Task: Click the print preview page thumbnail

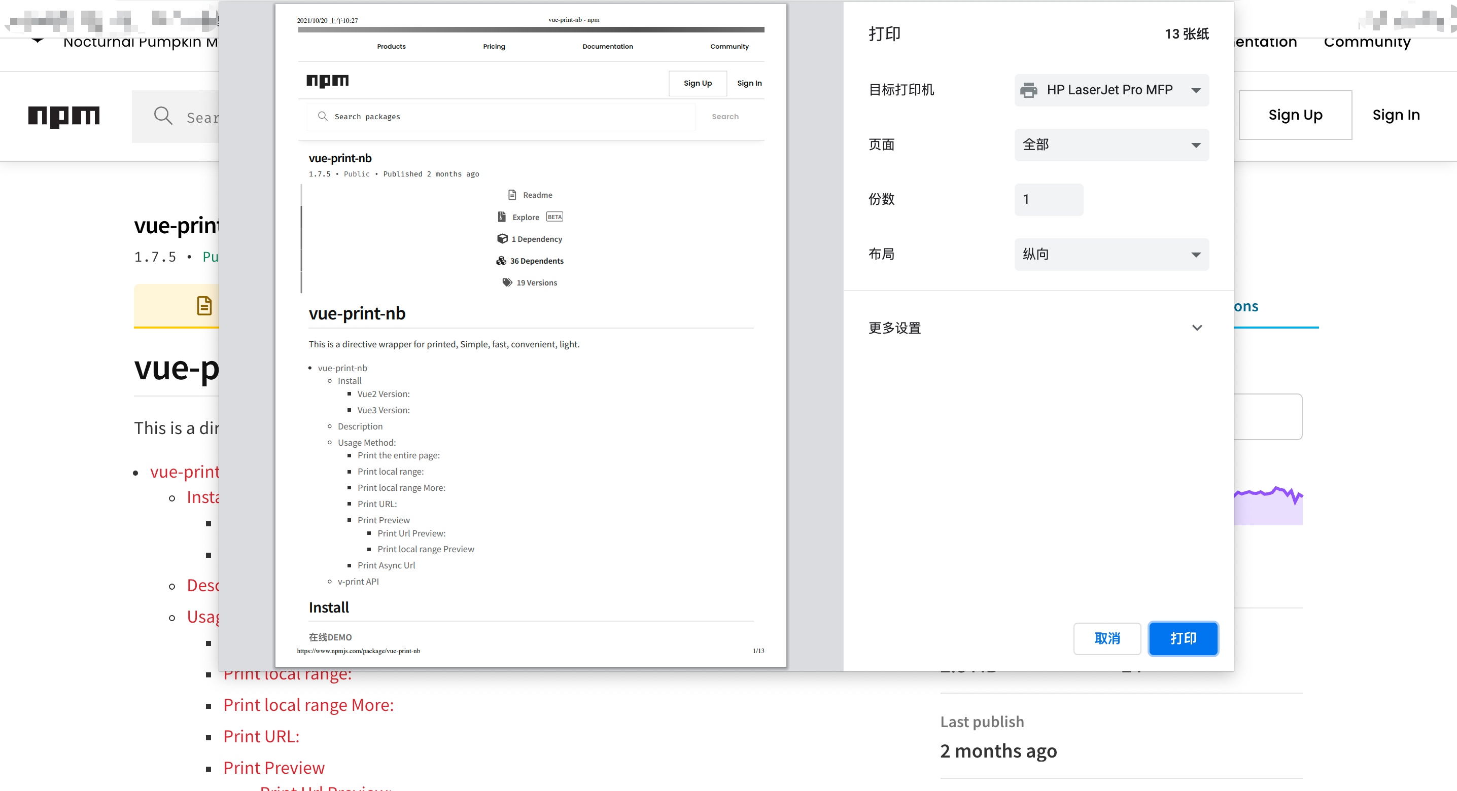Action: coord(531,335)
